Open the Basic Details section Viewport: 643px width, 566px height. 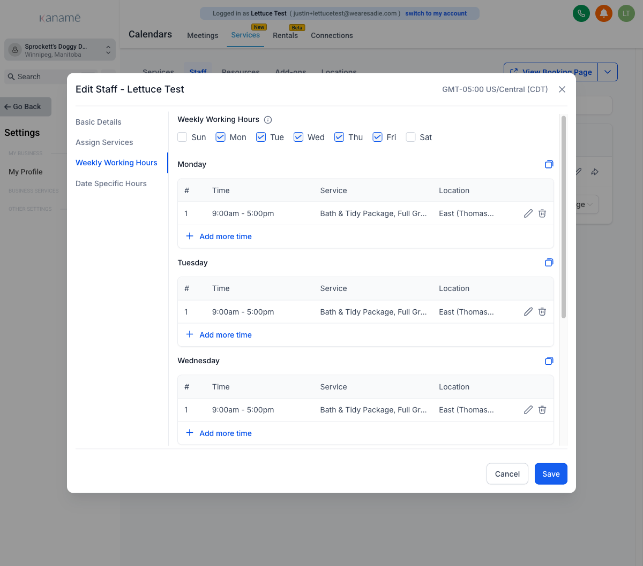[x=99, y=122]
